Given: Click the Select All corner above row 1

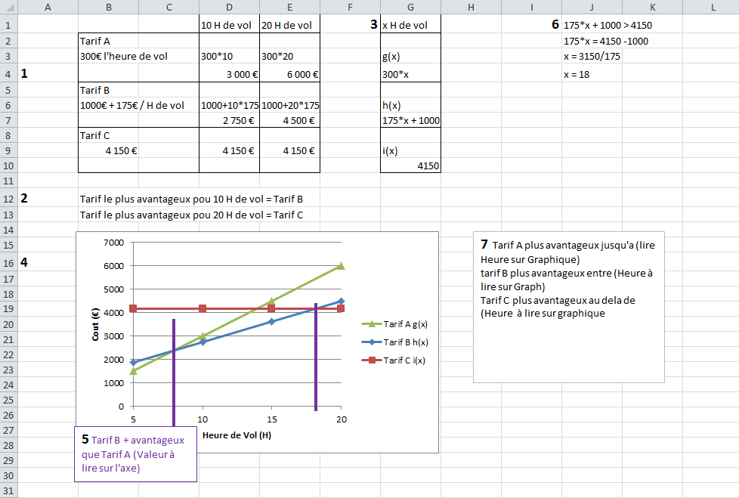Looking at the screenshot, I should 8,7.
